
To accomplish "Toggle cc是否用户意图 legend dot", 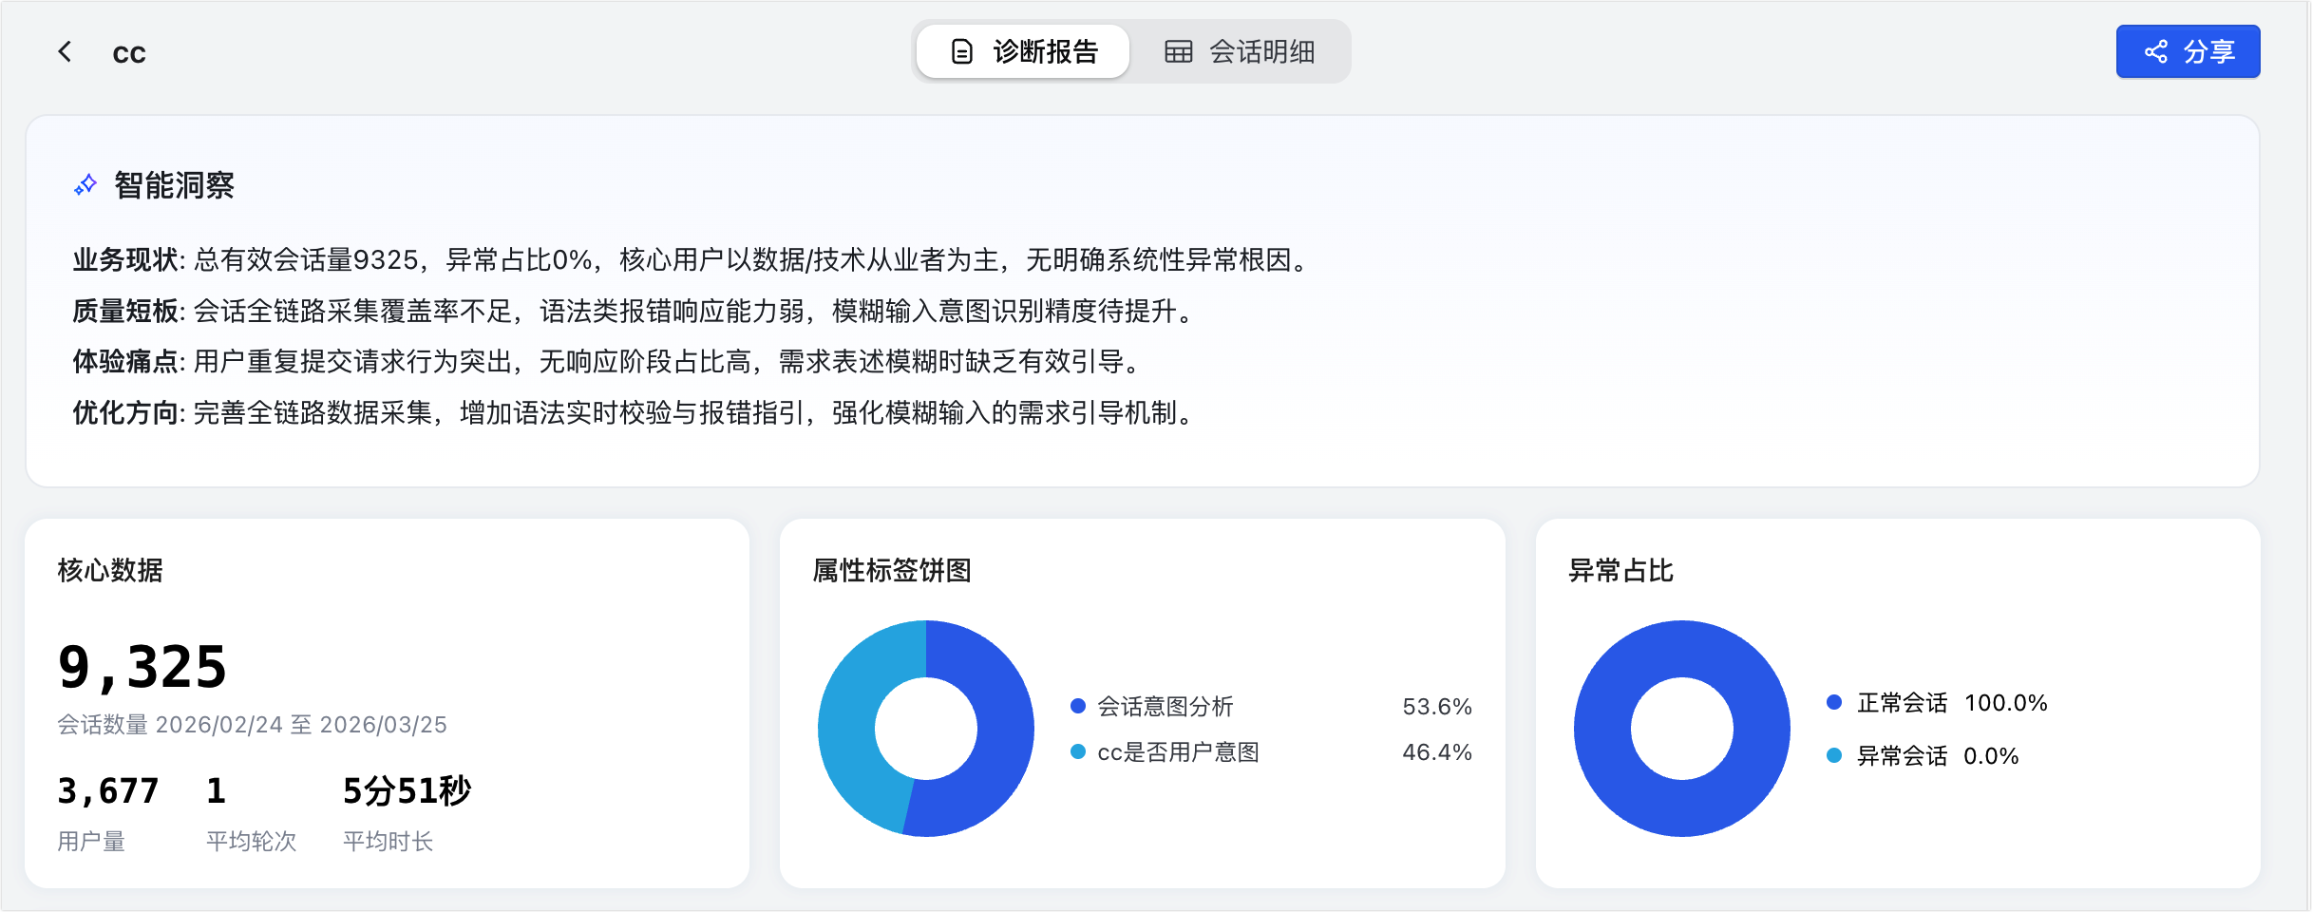I will point(1078,751).
